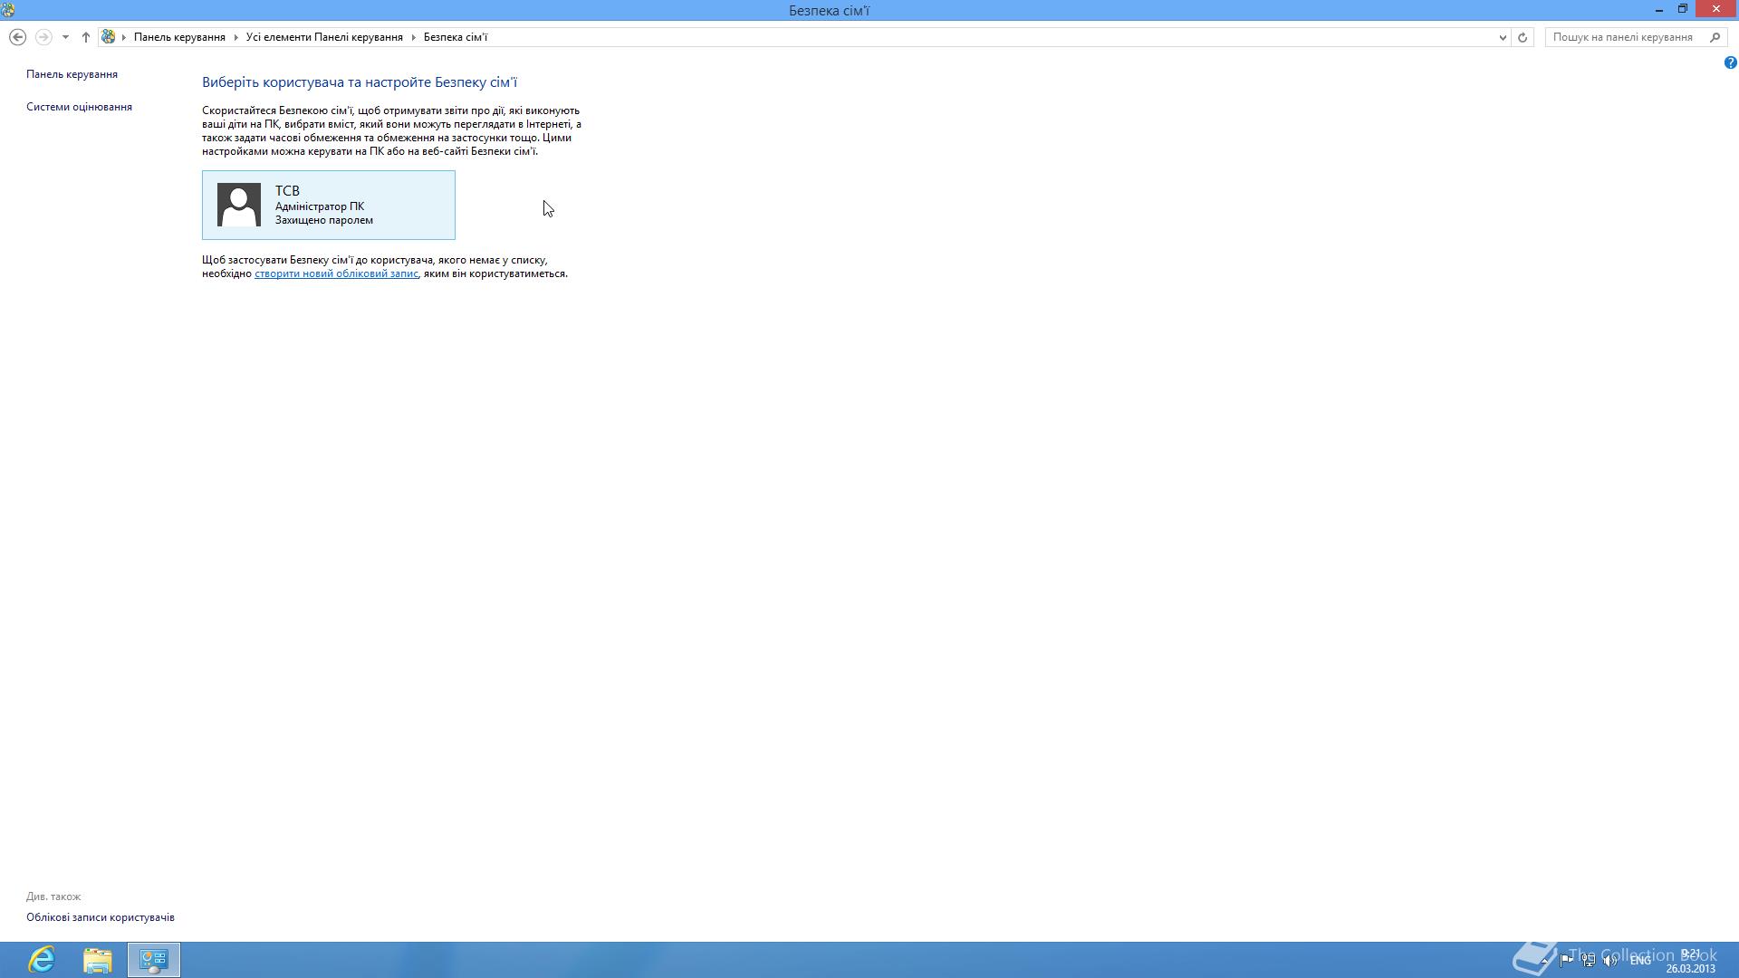The image size is (1739, 978).
Task: Open the volume speaker tray icon
Action: click(x=1610, y=960)
